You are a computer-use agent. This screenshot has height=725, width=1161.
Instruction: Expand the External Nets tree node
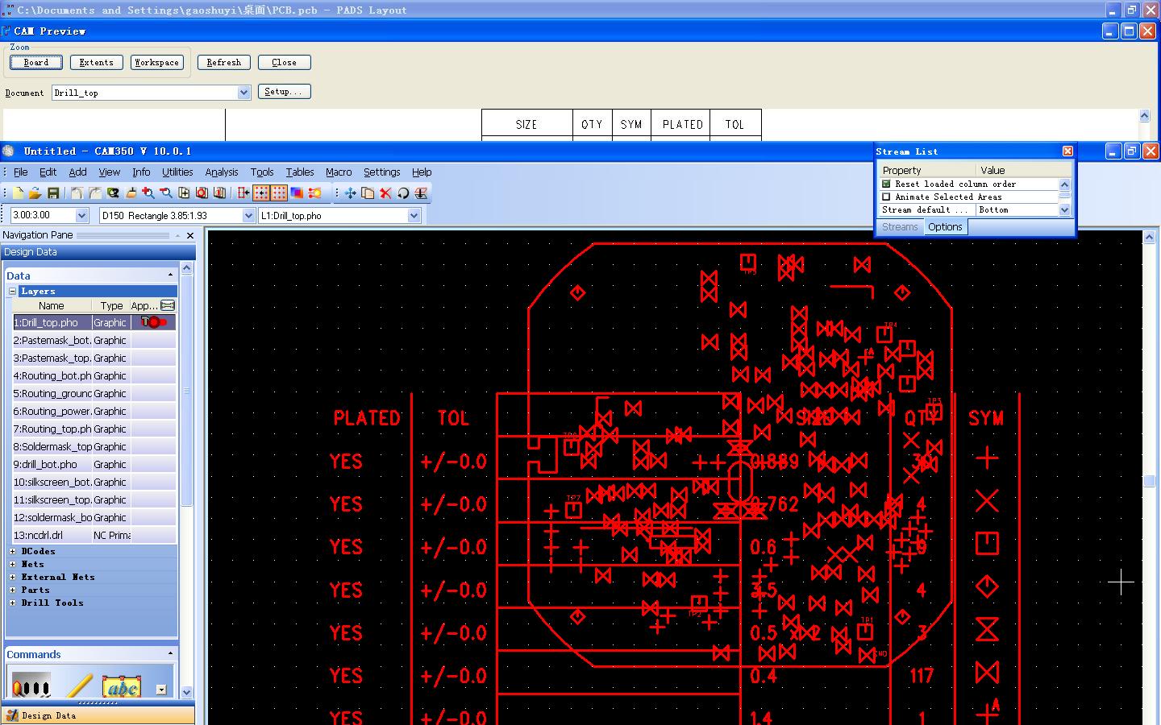click(13, 578)
